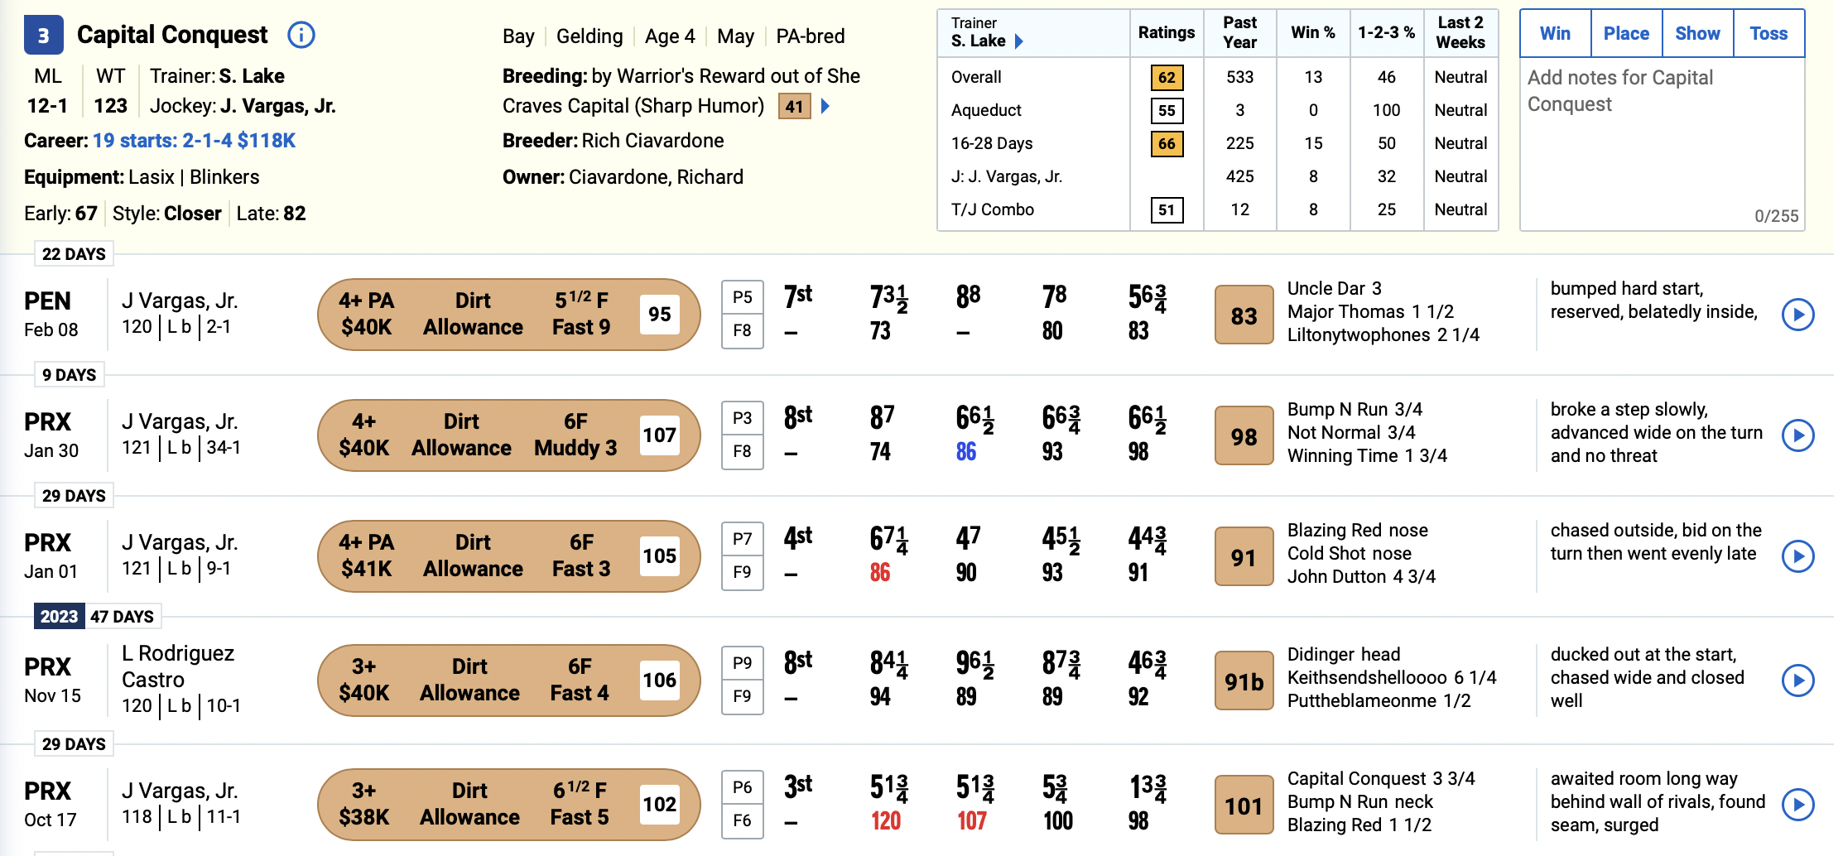Add notes for Capital Conquest field

coord(1662,144)
